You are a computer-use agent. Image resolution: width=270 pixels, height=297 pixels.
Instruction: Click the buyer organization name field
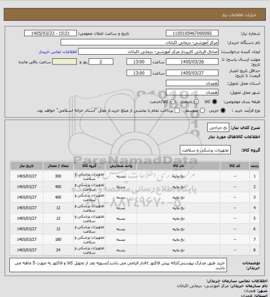tap(139, 42)
